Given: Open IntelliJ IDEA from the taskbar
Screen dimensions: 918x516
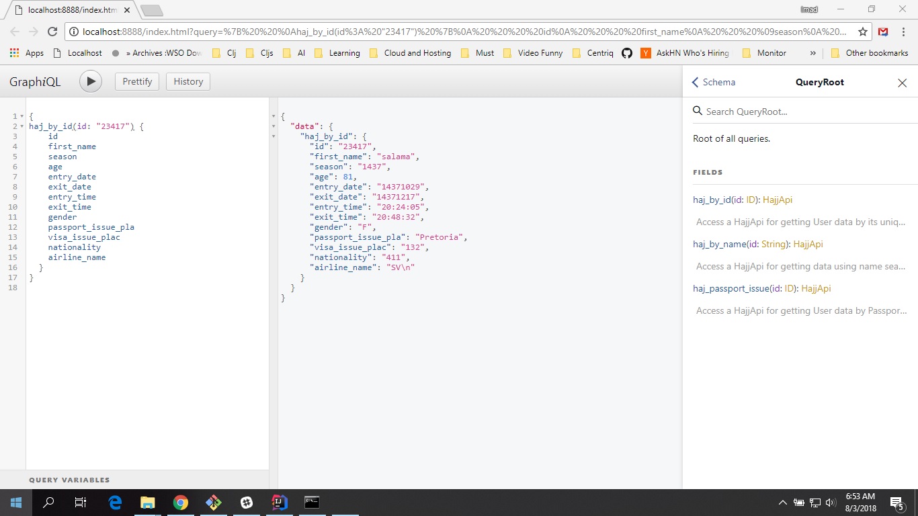Looking at the screenshot, I should [279, 502].
